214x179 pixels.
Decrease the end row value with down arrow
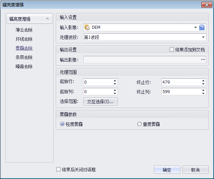pyautogui.click(x=203, y=84)
